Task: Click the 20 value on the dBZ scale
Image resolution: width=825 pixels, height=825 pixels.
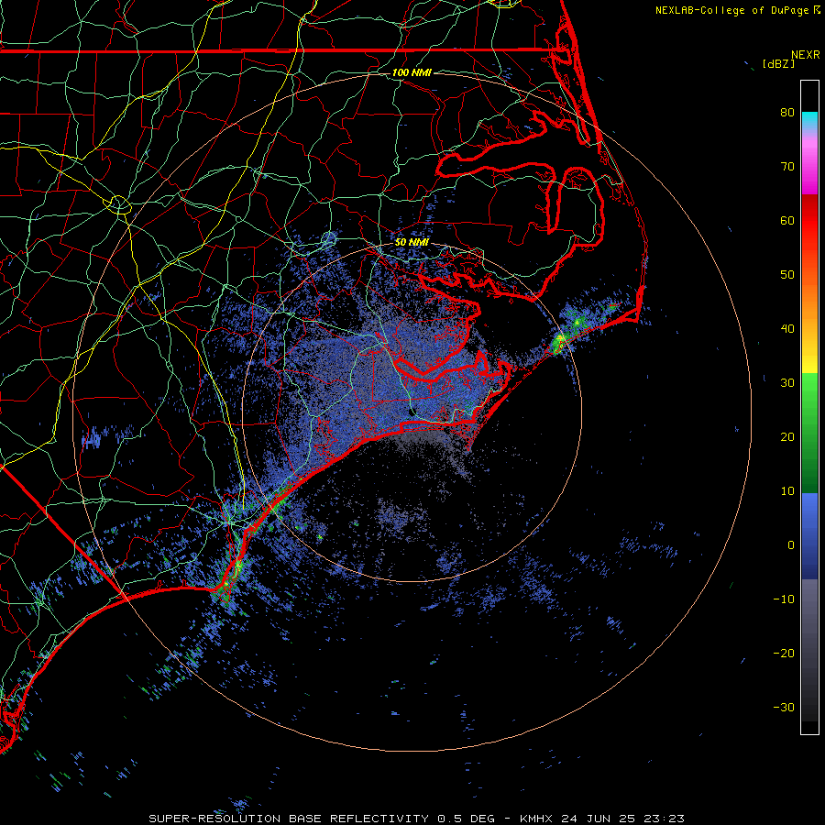Action: pos(787,436)
